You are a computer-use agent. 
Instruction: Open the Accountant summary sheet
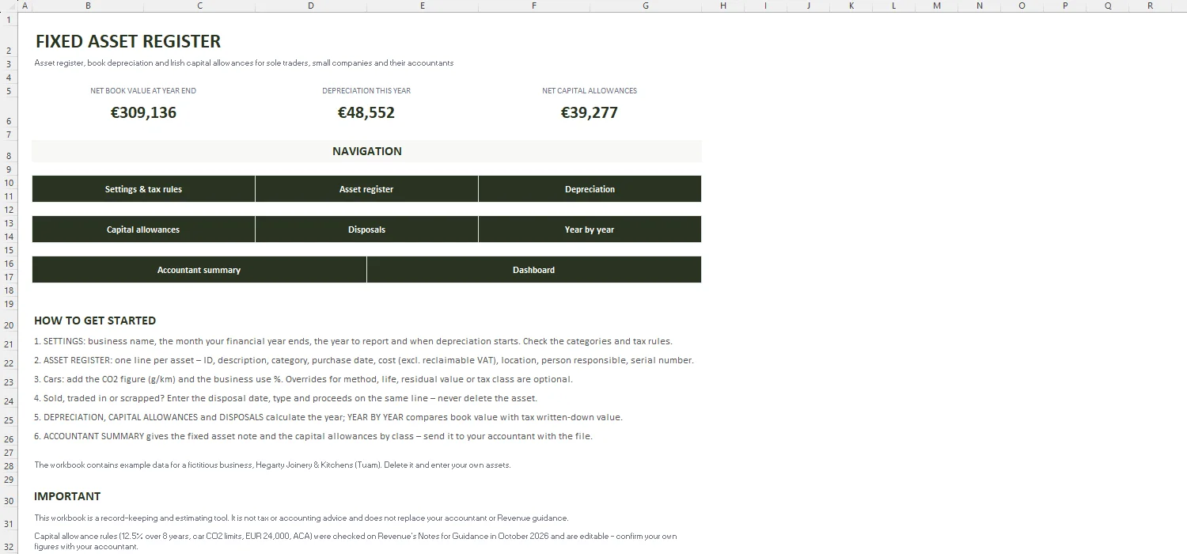199,270
